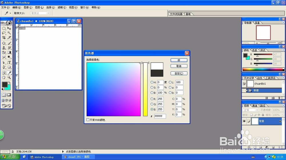The width and height of the screenshot is (286, 160).
Task: Select the Path Selection arrow tool
Action: 4,62
